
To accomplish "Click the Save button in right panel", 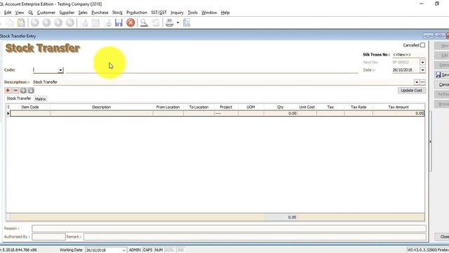I will (x=442, y=75).
